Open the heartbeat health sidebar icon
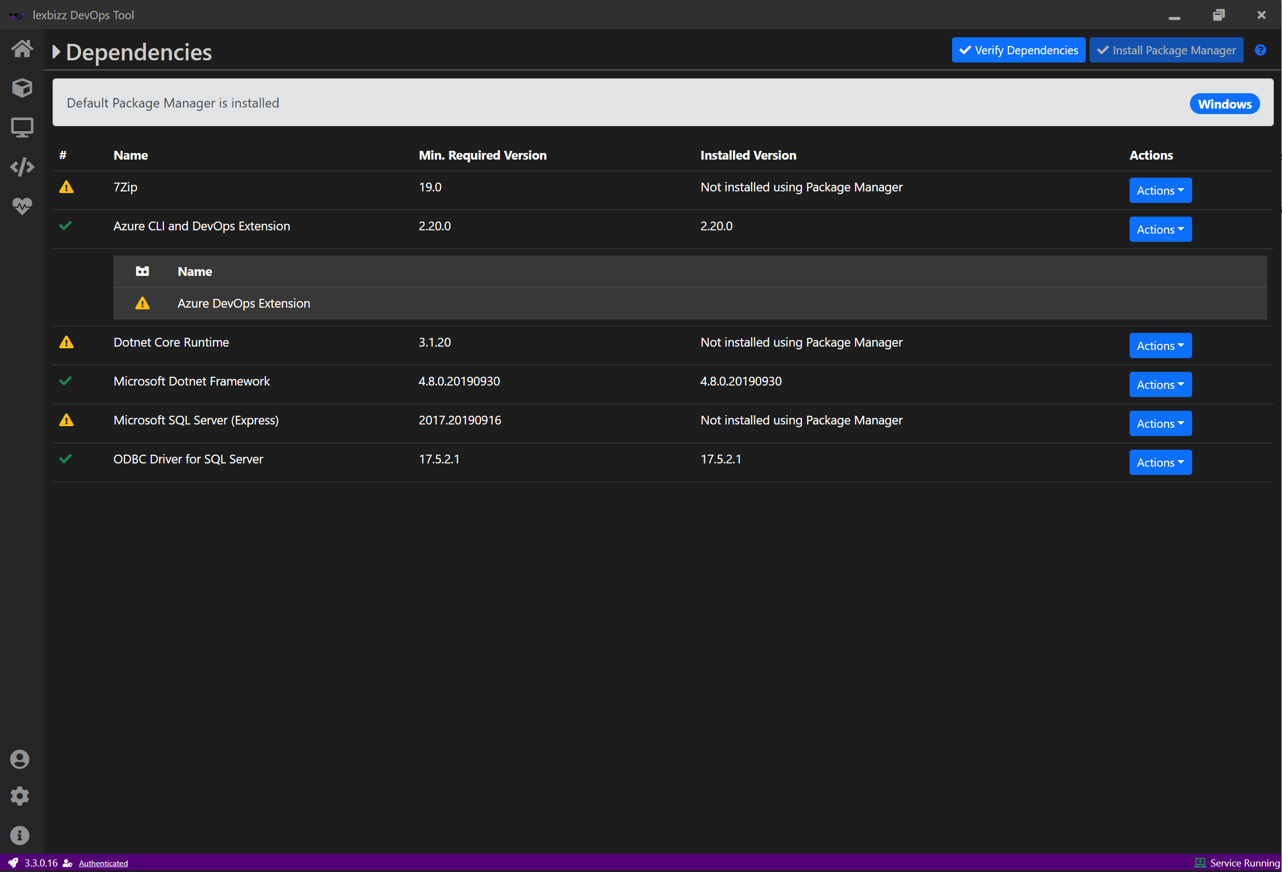Viewport: 1282px width, 872px height. 22,206
